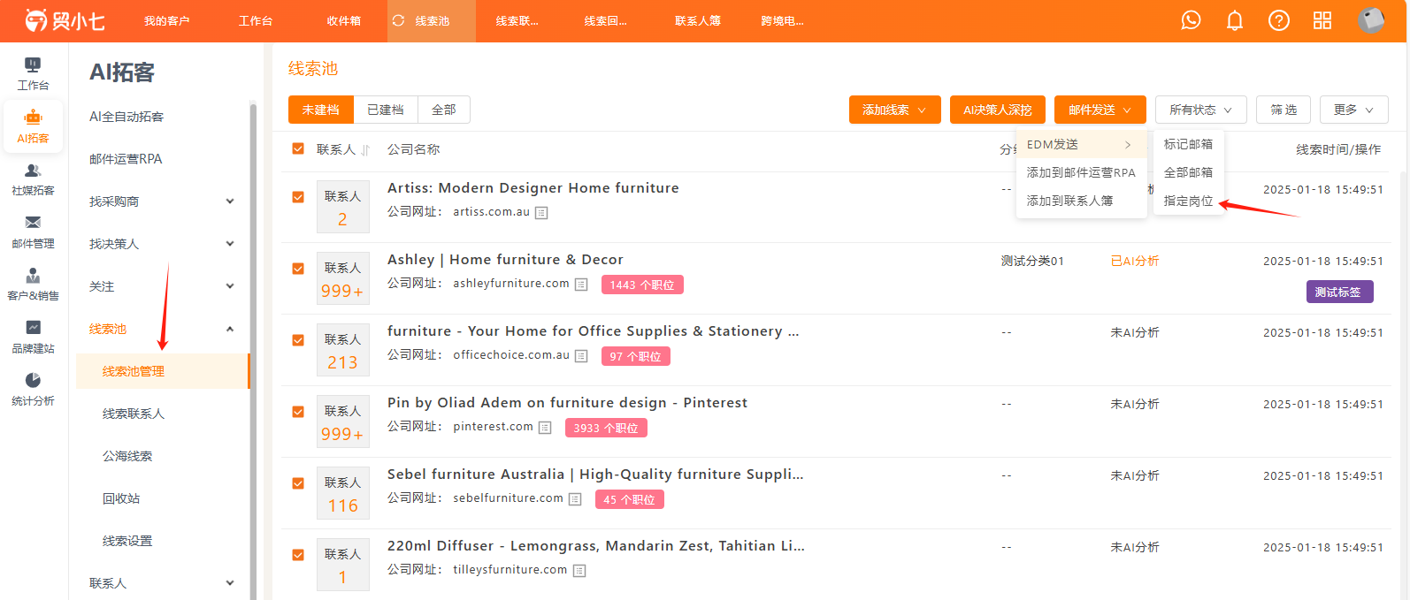Click the 测试标签 purple tag
The image size is (1410, 600).
point(1339,292)
